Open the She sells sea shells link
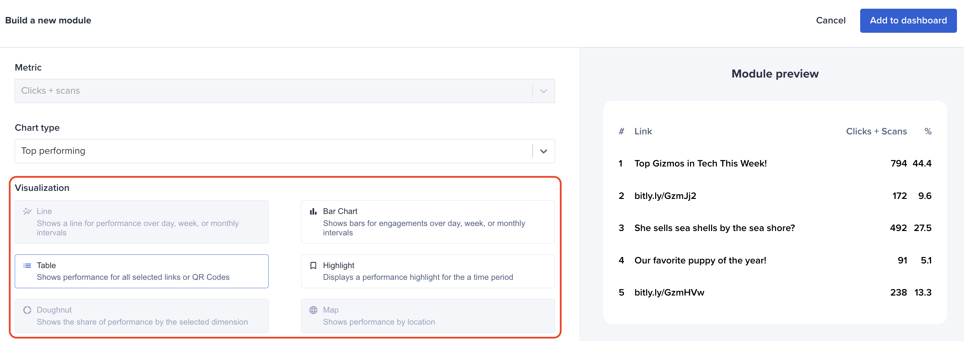Screen dimensions: 964x341 (x=714, y=228)
